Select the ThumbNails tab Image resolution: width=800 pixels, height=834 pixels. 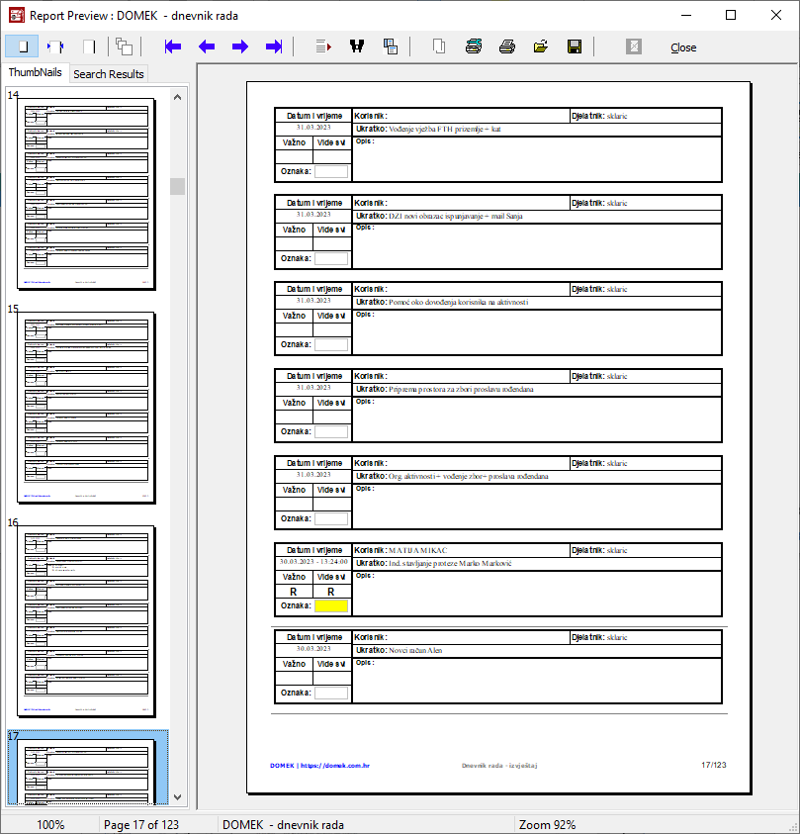click(x=35, y=73)
